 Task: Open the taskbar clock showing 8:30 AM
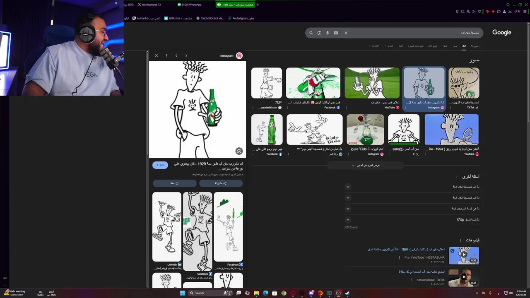pyautogui.click(x=521, y=293)
